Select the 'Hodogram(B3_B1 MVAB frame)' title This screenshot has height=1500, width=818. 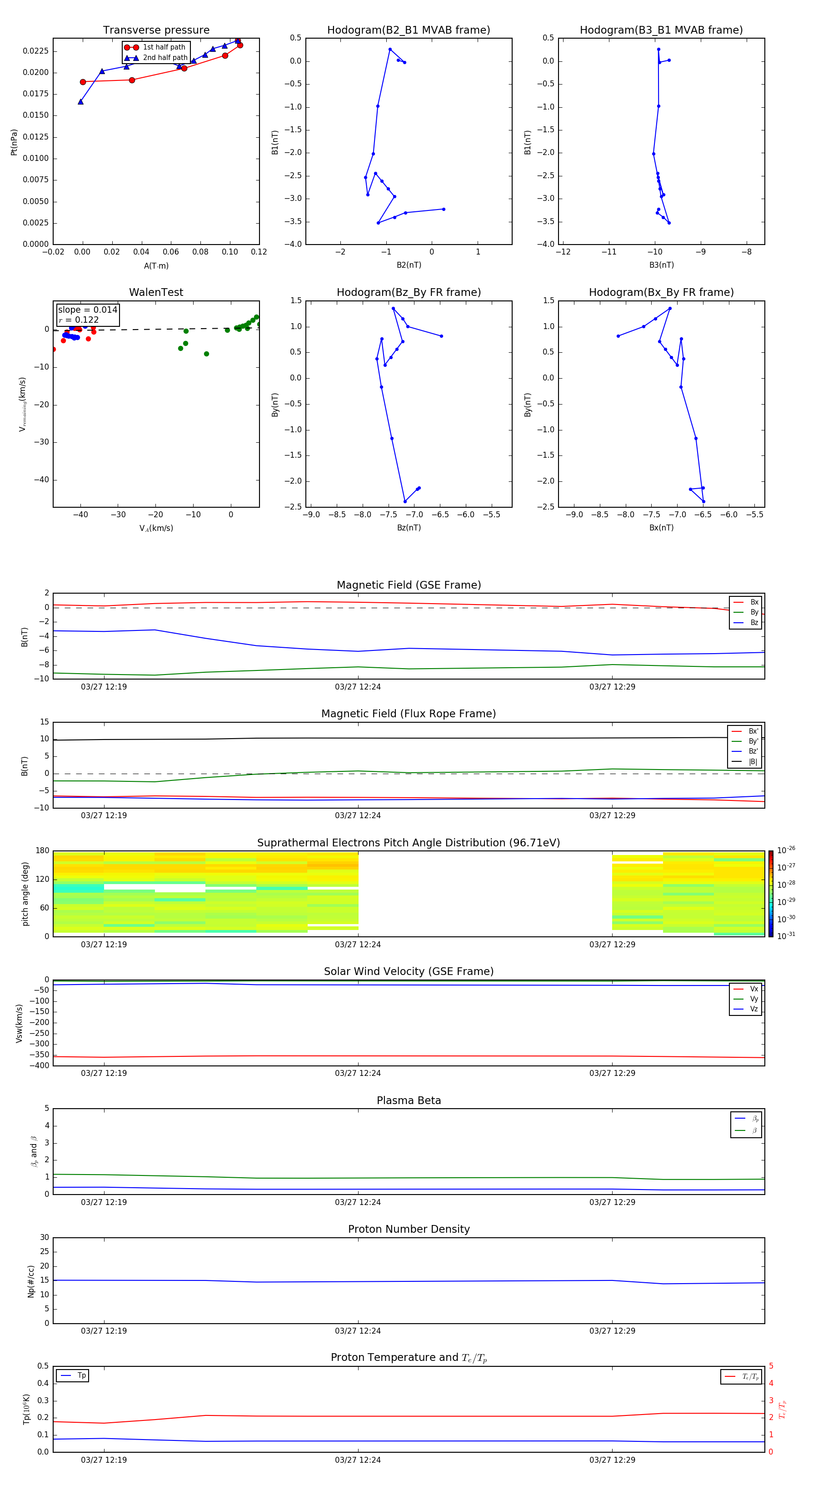point(661,30)
